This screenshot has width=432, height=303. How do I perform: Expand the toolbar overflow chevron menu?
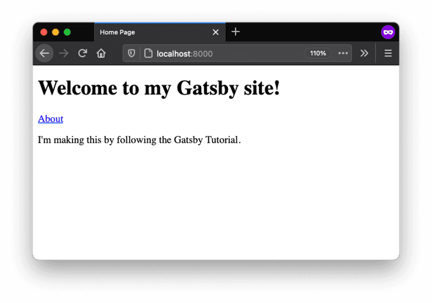(364, 53)
